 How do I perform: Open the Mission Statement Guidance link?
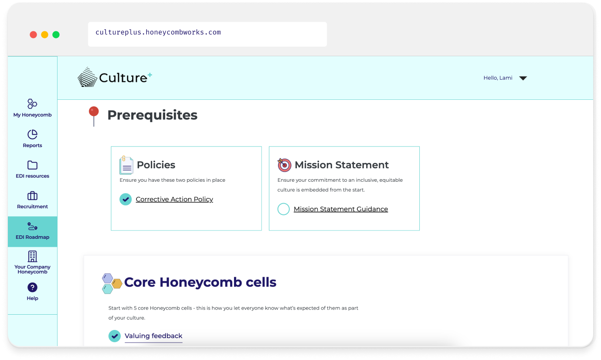[341, 209]
